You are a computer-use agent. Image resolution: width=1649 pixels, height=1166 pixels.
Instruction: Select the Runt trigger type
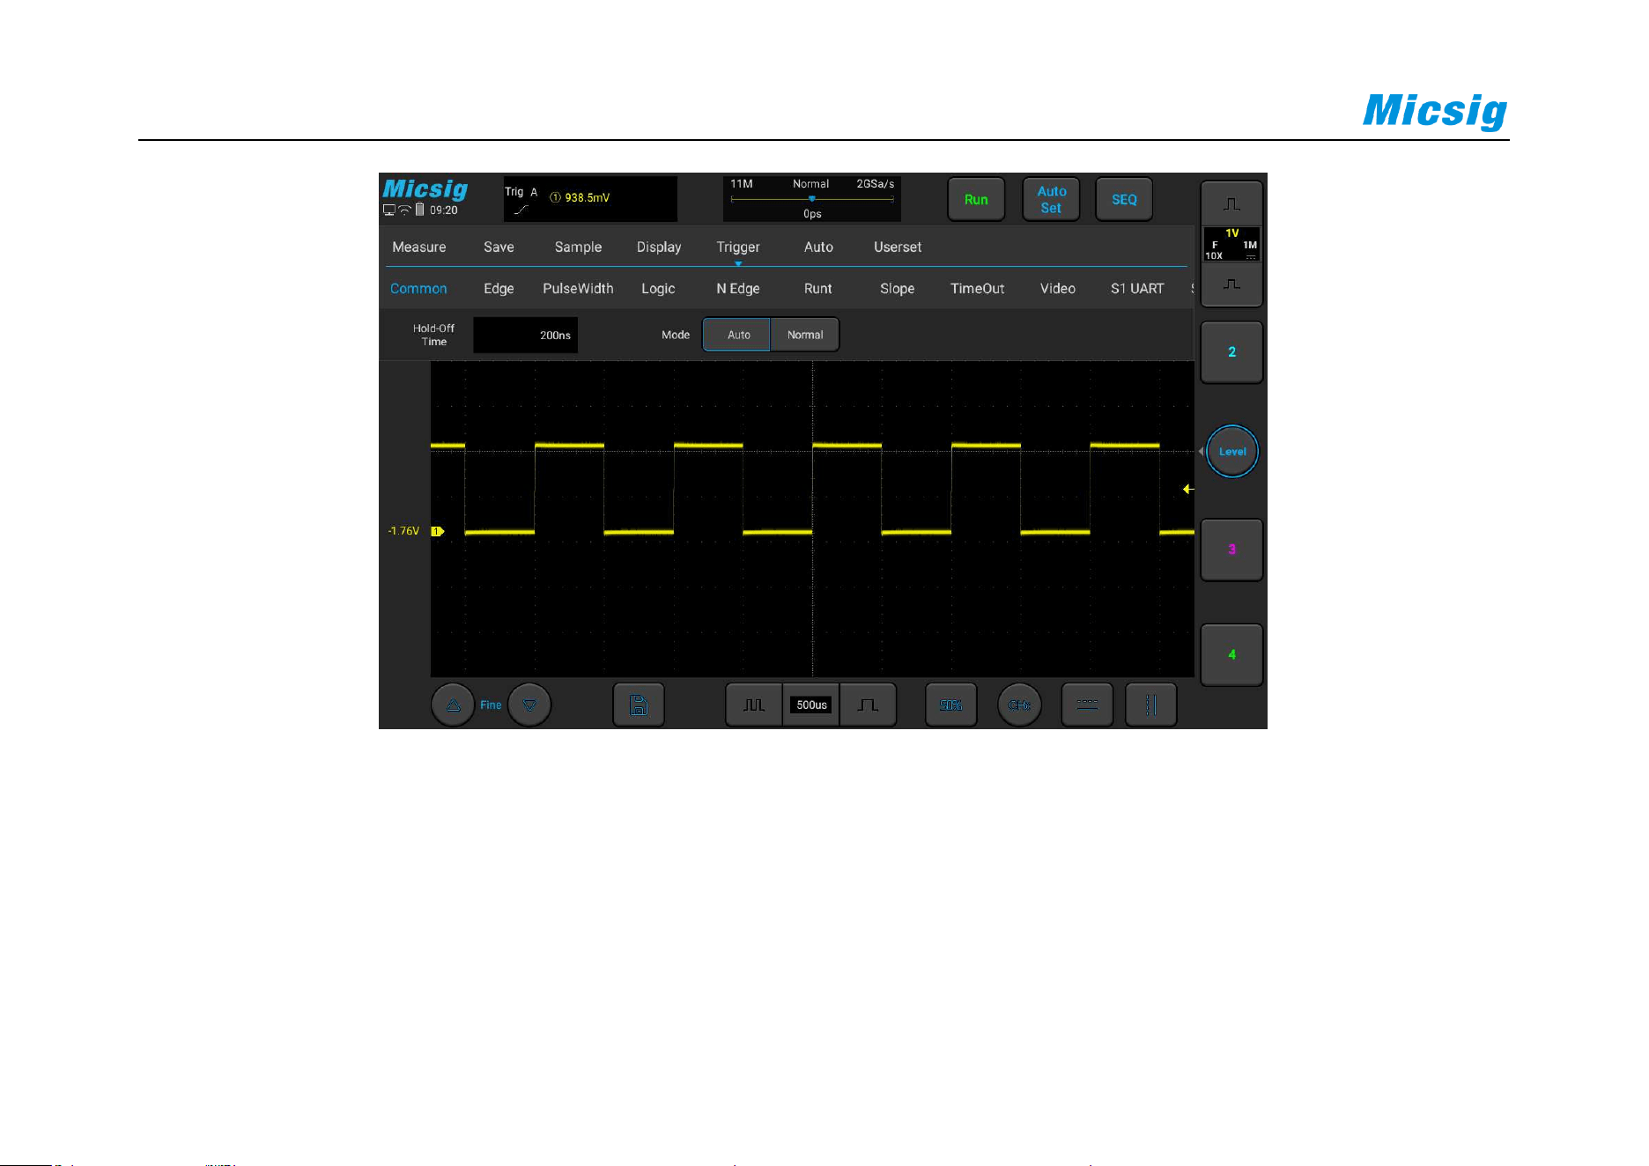point(818,289)
